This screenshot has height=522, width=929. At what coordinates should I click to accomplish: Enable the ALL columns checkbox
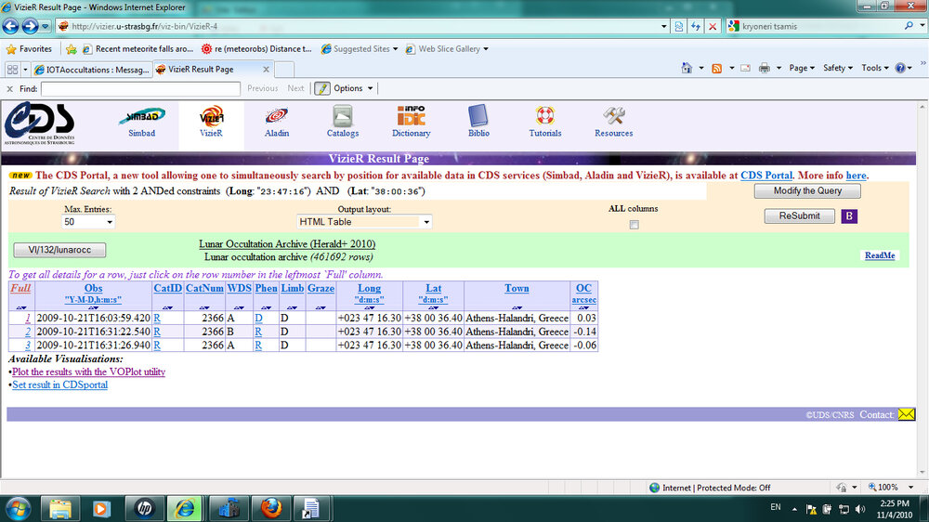coord(634,225)
